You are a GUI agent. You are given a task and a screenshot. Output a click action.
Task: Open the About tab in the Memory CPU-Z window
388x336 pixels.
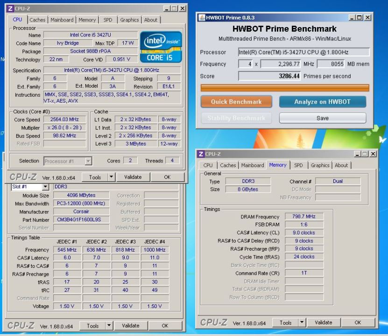coord(341,165)
